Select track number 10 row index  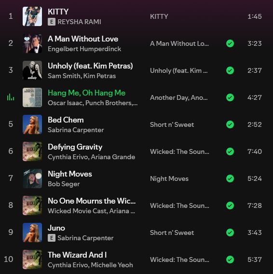tap(9, 259)
